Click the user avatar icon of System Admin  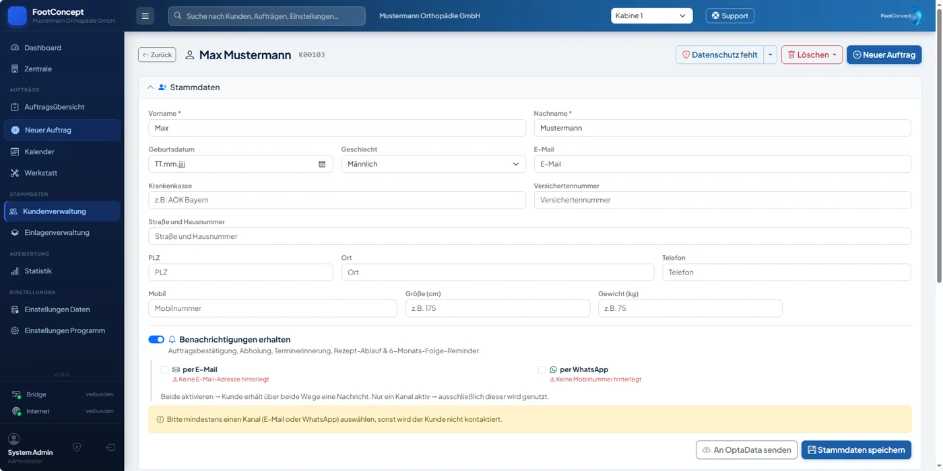(x=13, y=439)
